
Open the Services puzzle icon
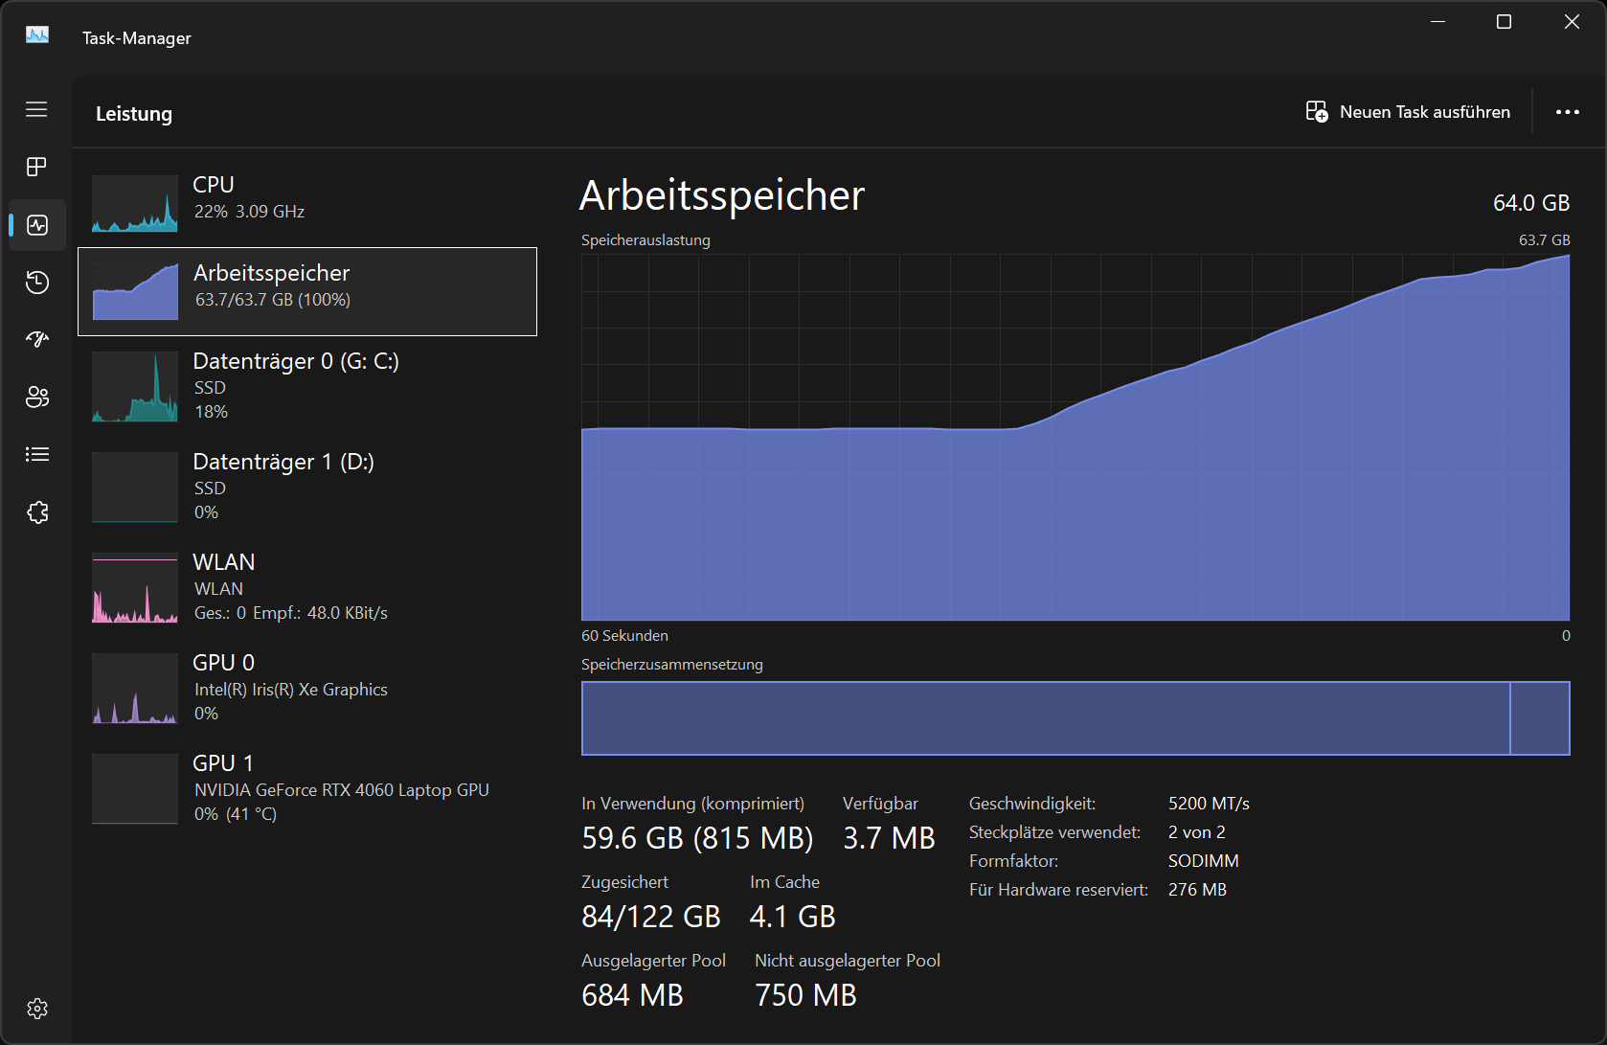coord(37,512)
